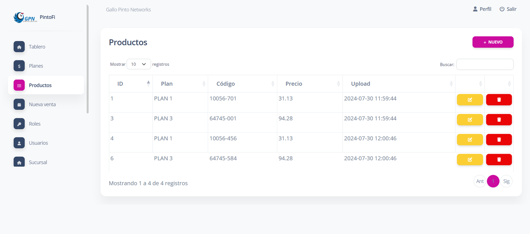Click inside the Buscar search field
The image size is (530, 234).
point(485,64)
